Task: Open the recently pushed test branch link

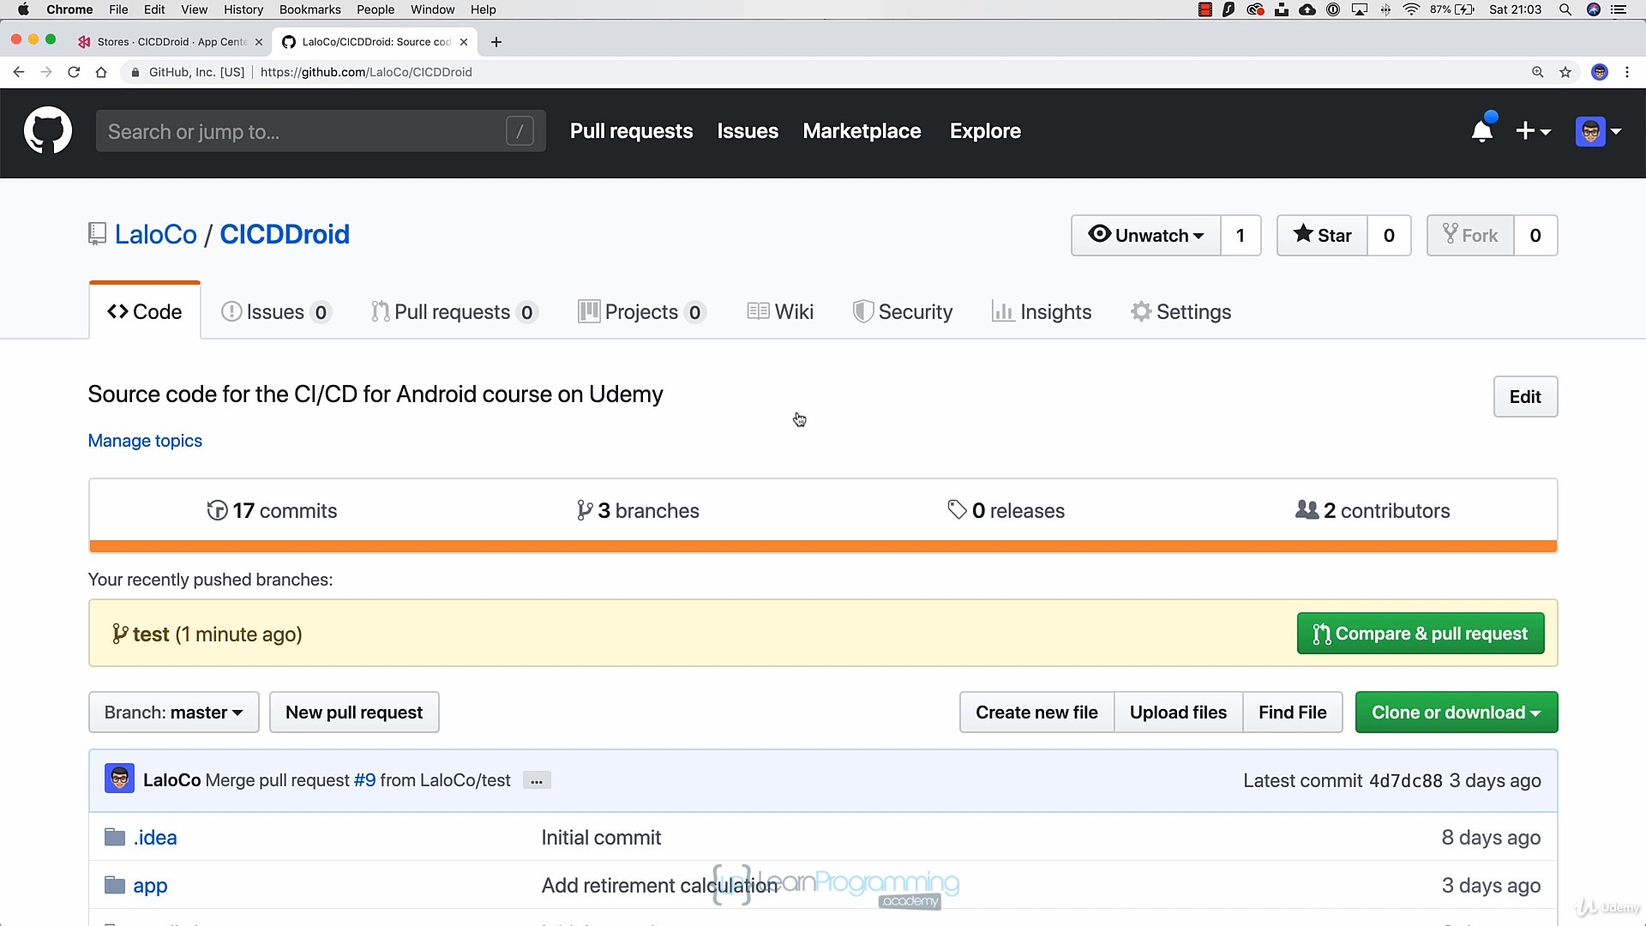Action: coord(151,634)
